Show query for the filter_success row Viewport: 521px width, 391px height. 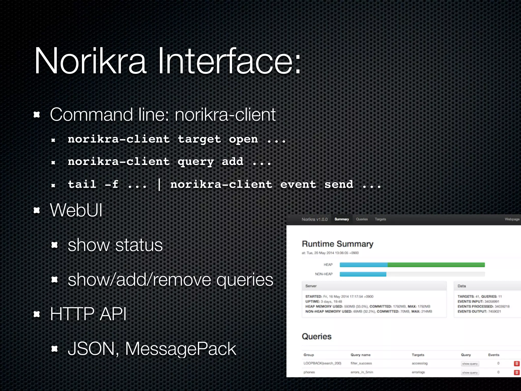[470, 364]
